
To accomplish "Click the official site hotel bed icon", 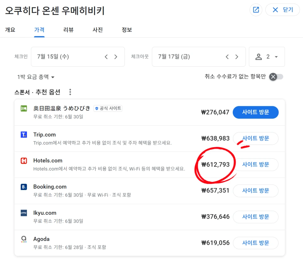I will 24,108.
